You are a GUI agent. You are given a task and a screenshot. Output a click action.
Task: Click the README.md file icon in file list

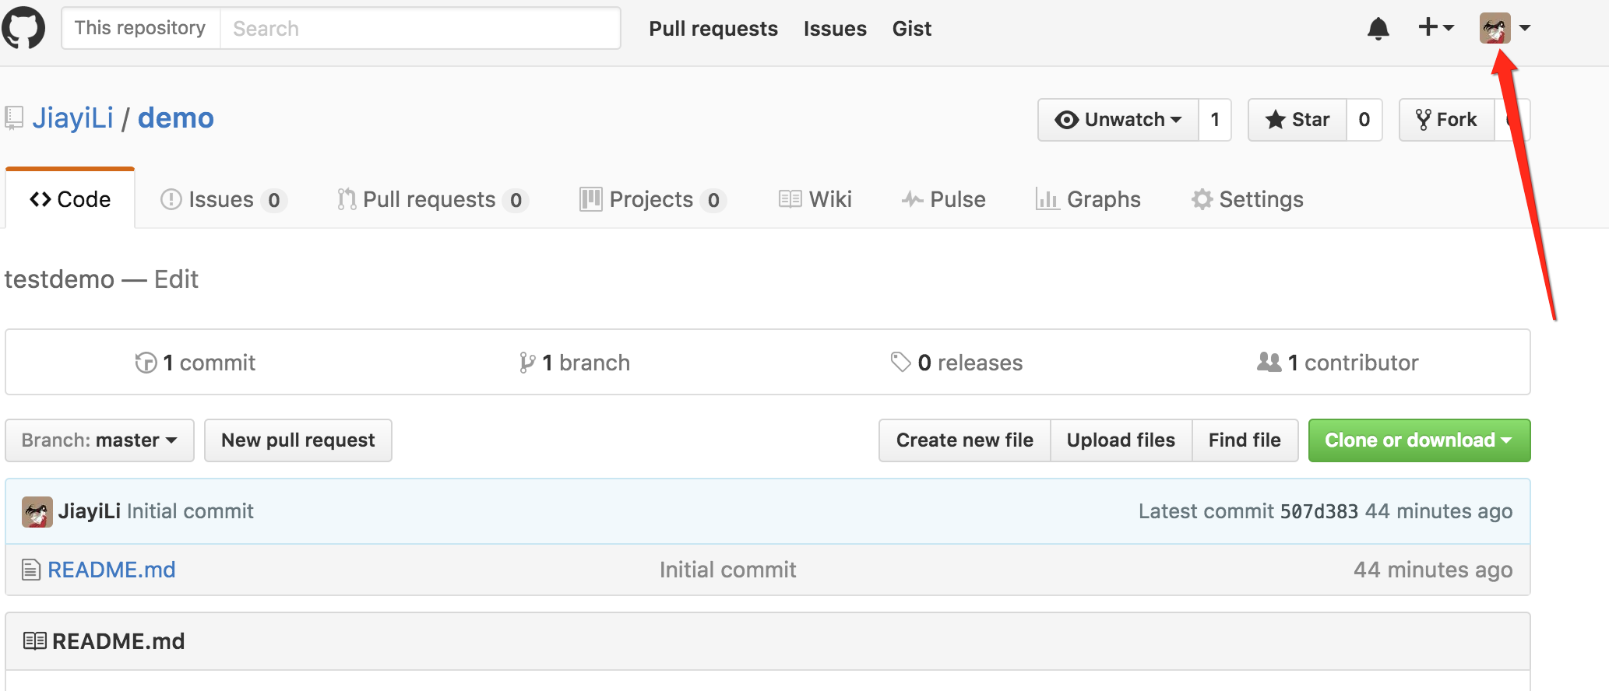(31, 570)
